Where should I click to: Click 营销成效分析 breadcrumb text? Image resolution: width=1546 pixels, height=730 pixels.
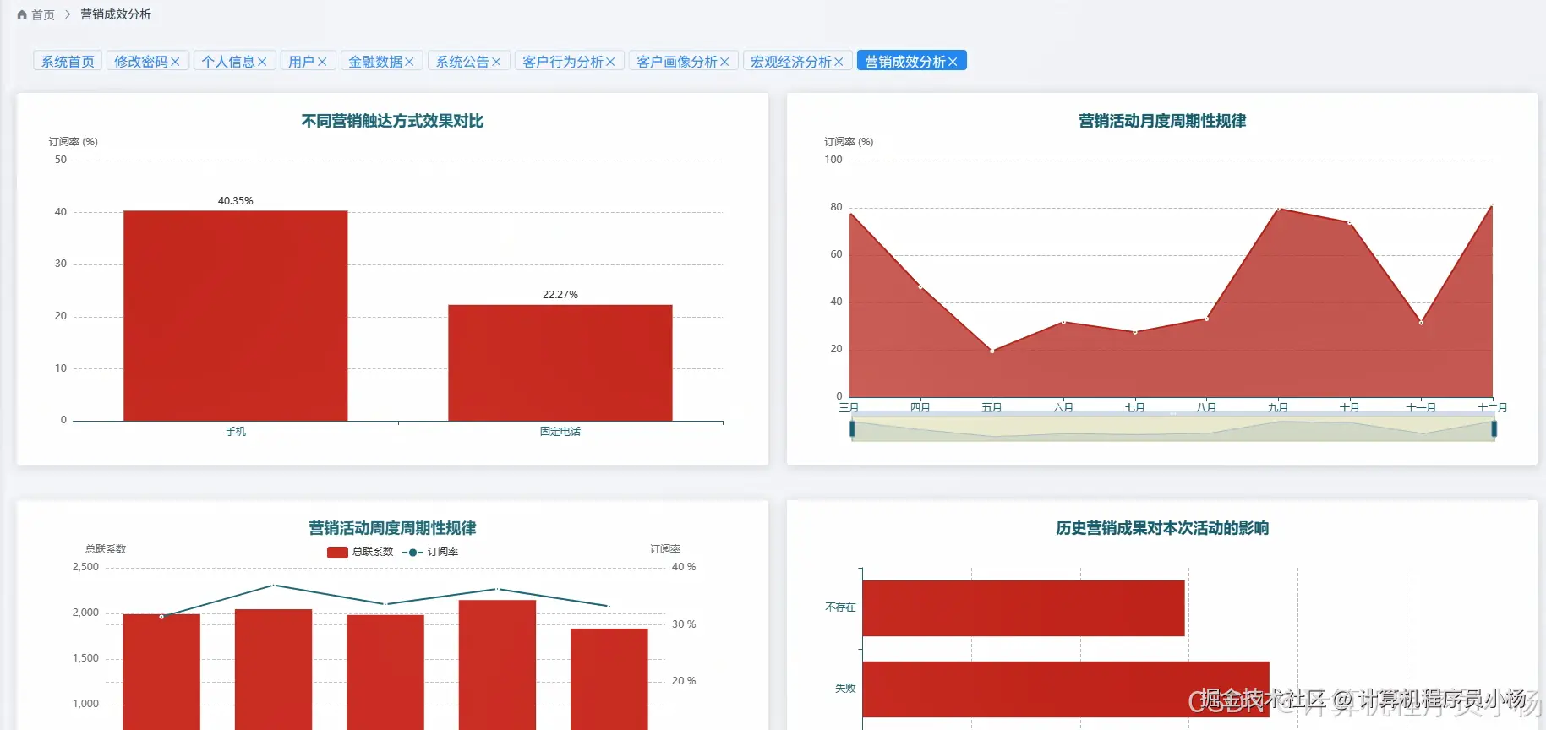(x=116, y=14)
